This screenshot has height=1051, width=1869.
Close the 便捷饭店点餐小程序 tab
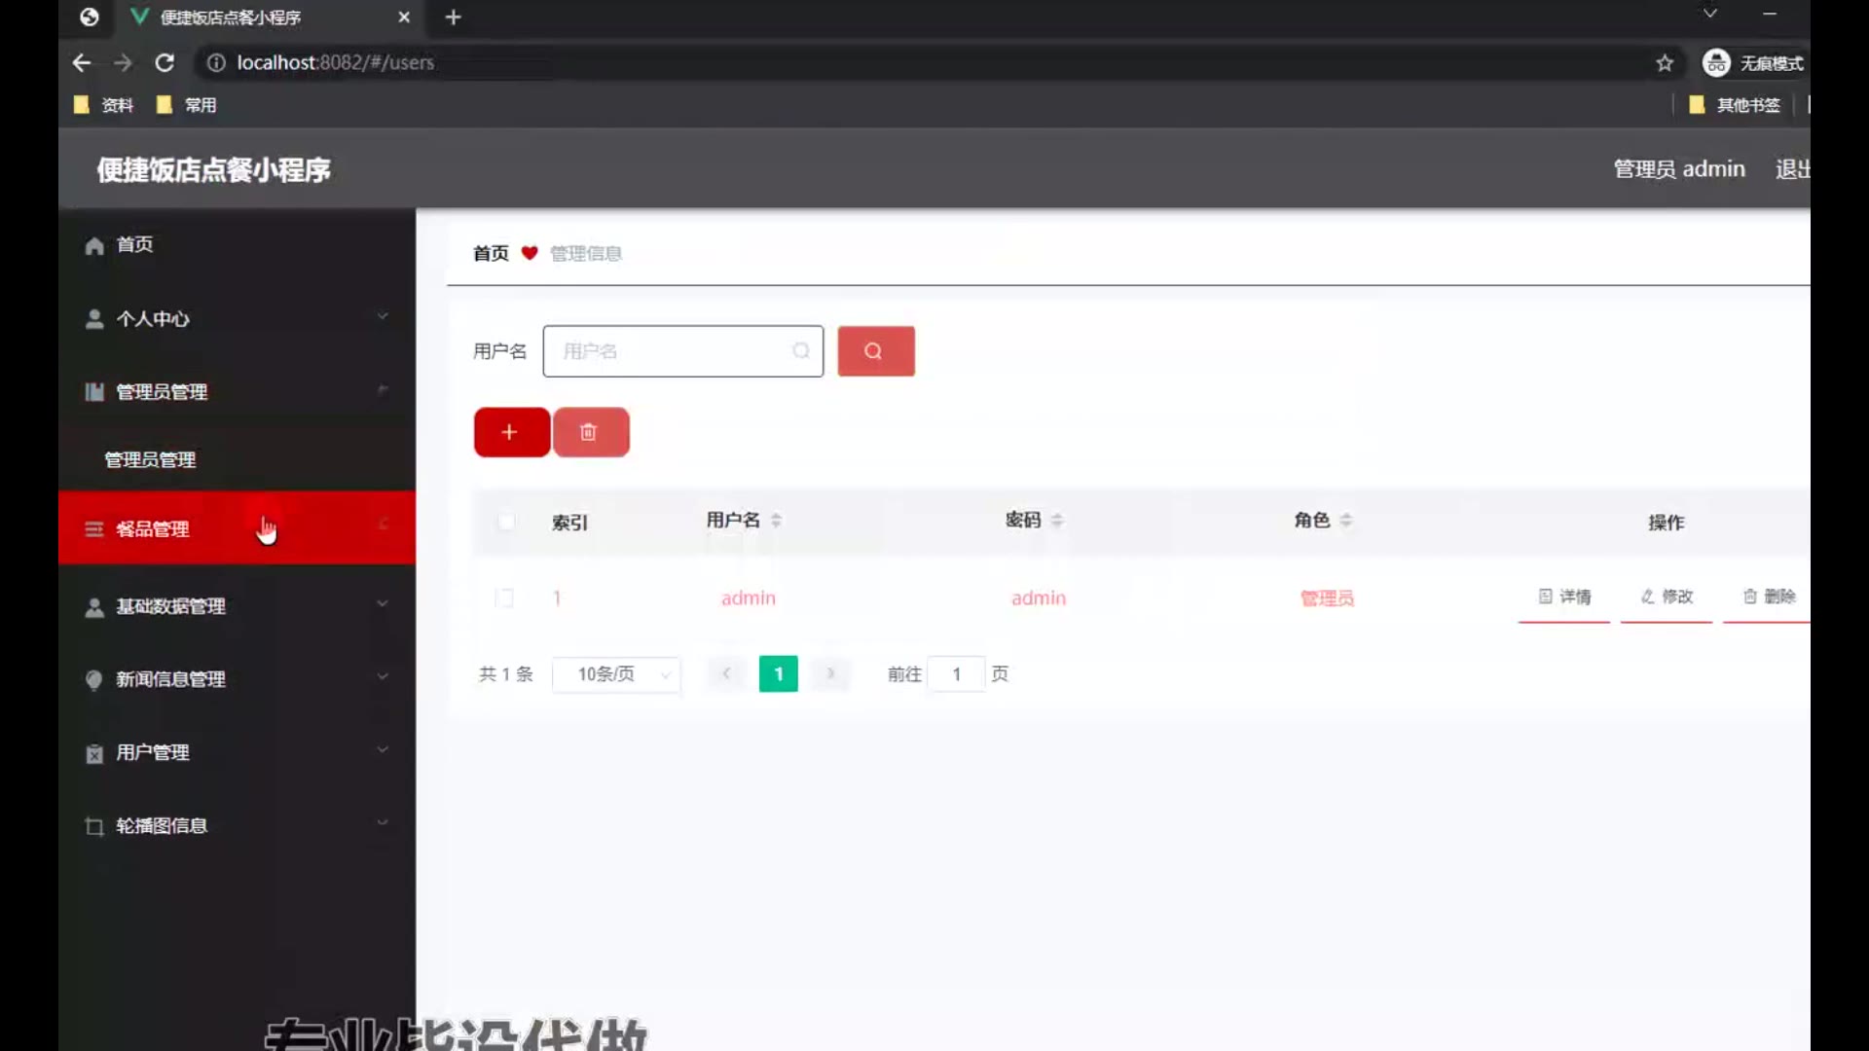[x=404, y=17]
